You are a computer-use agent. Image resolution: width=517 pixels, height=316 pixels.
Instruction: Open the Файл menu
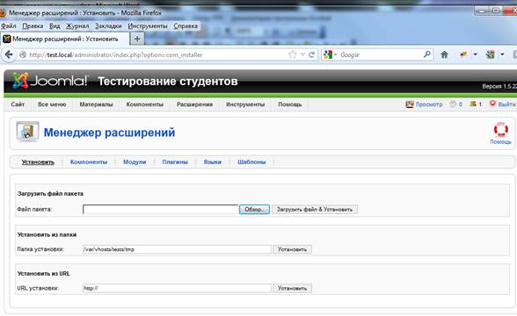pyautogui.click(x=9, y=25)
